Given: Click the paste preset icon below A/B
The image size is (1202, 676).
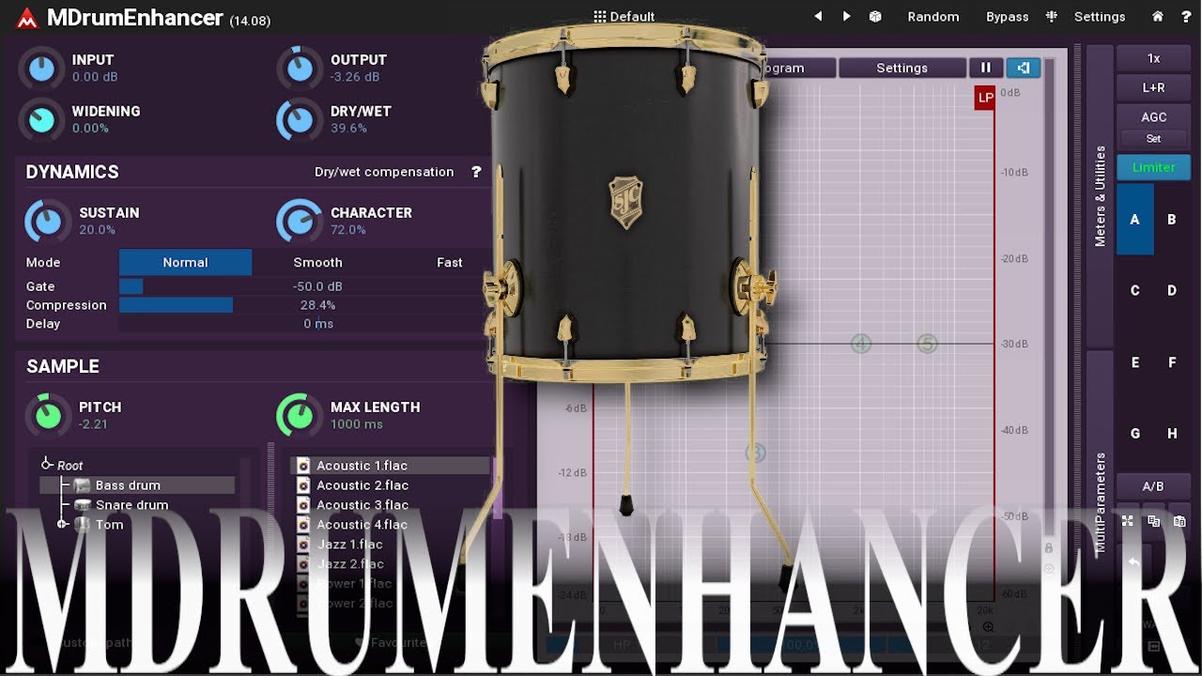Looking at the screenshot, I should pos(1179,521).
